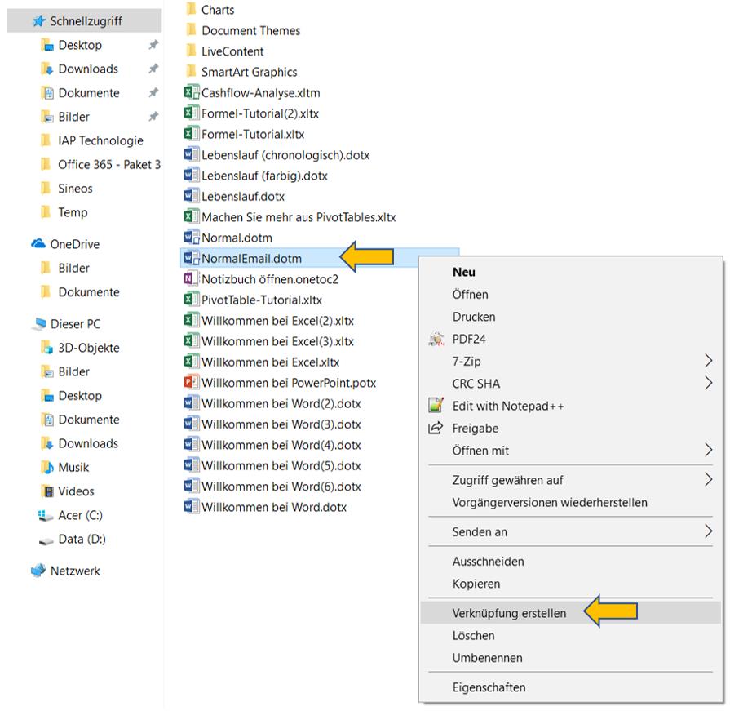730x711 pixels.
Task: Click the Freigabe share icon
Action: pyautogui.click(x=436, y=428)
